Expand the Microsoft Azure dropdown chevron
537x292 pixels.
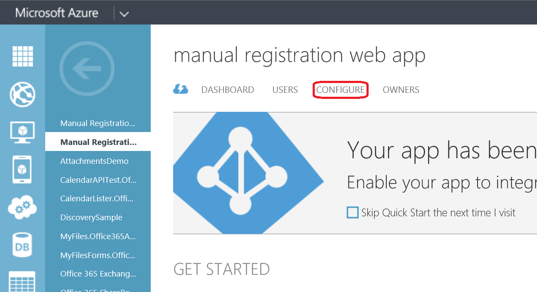click(x=124, y=14)
